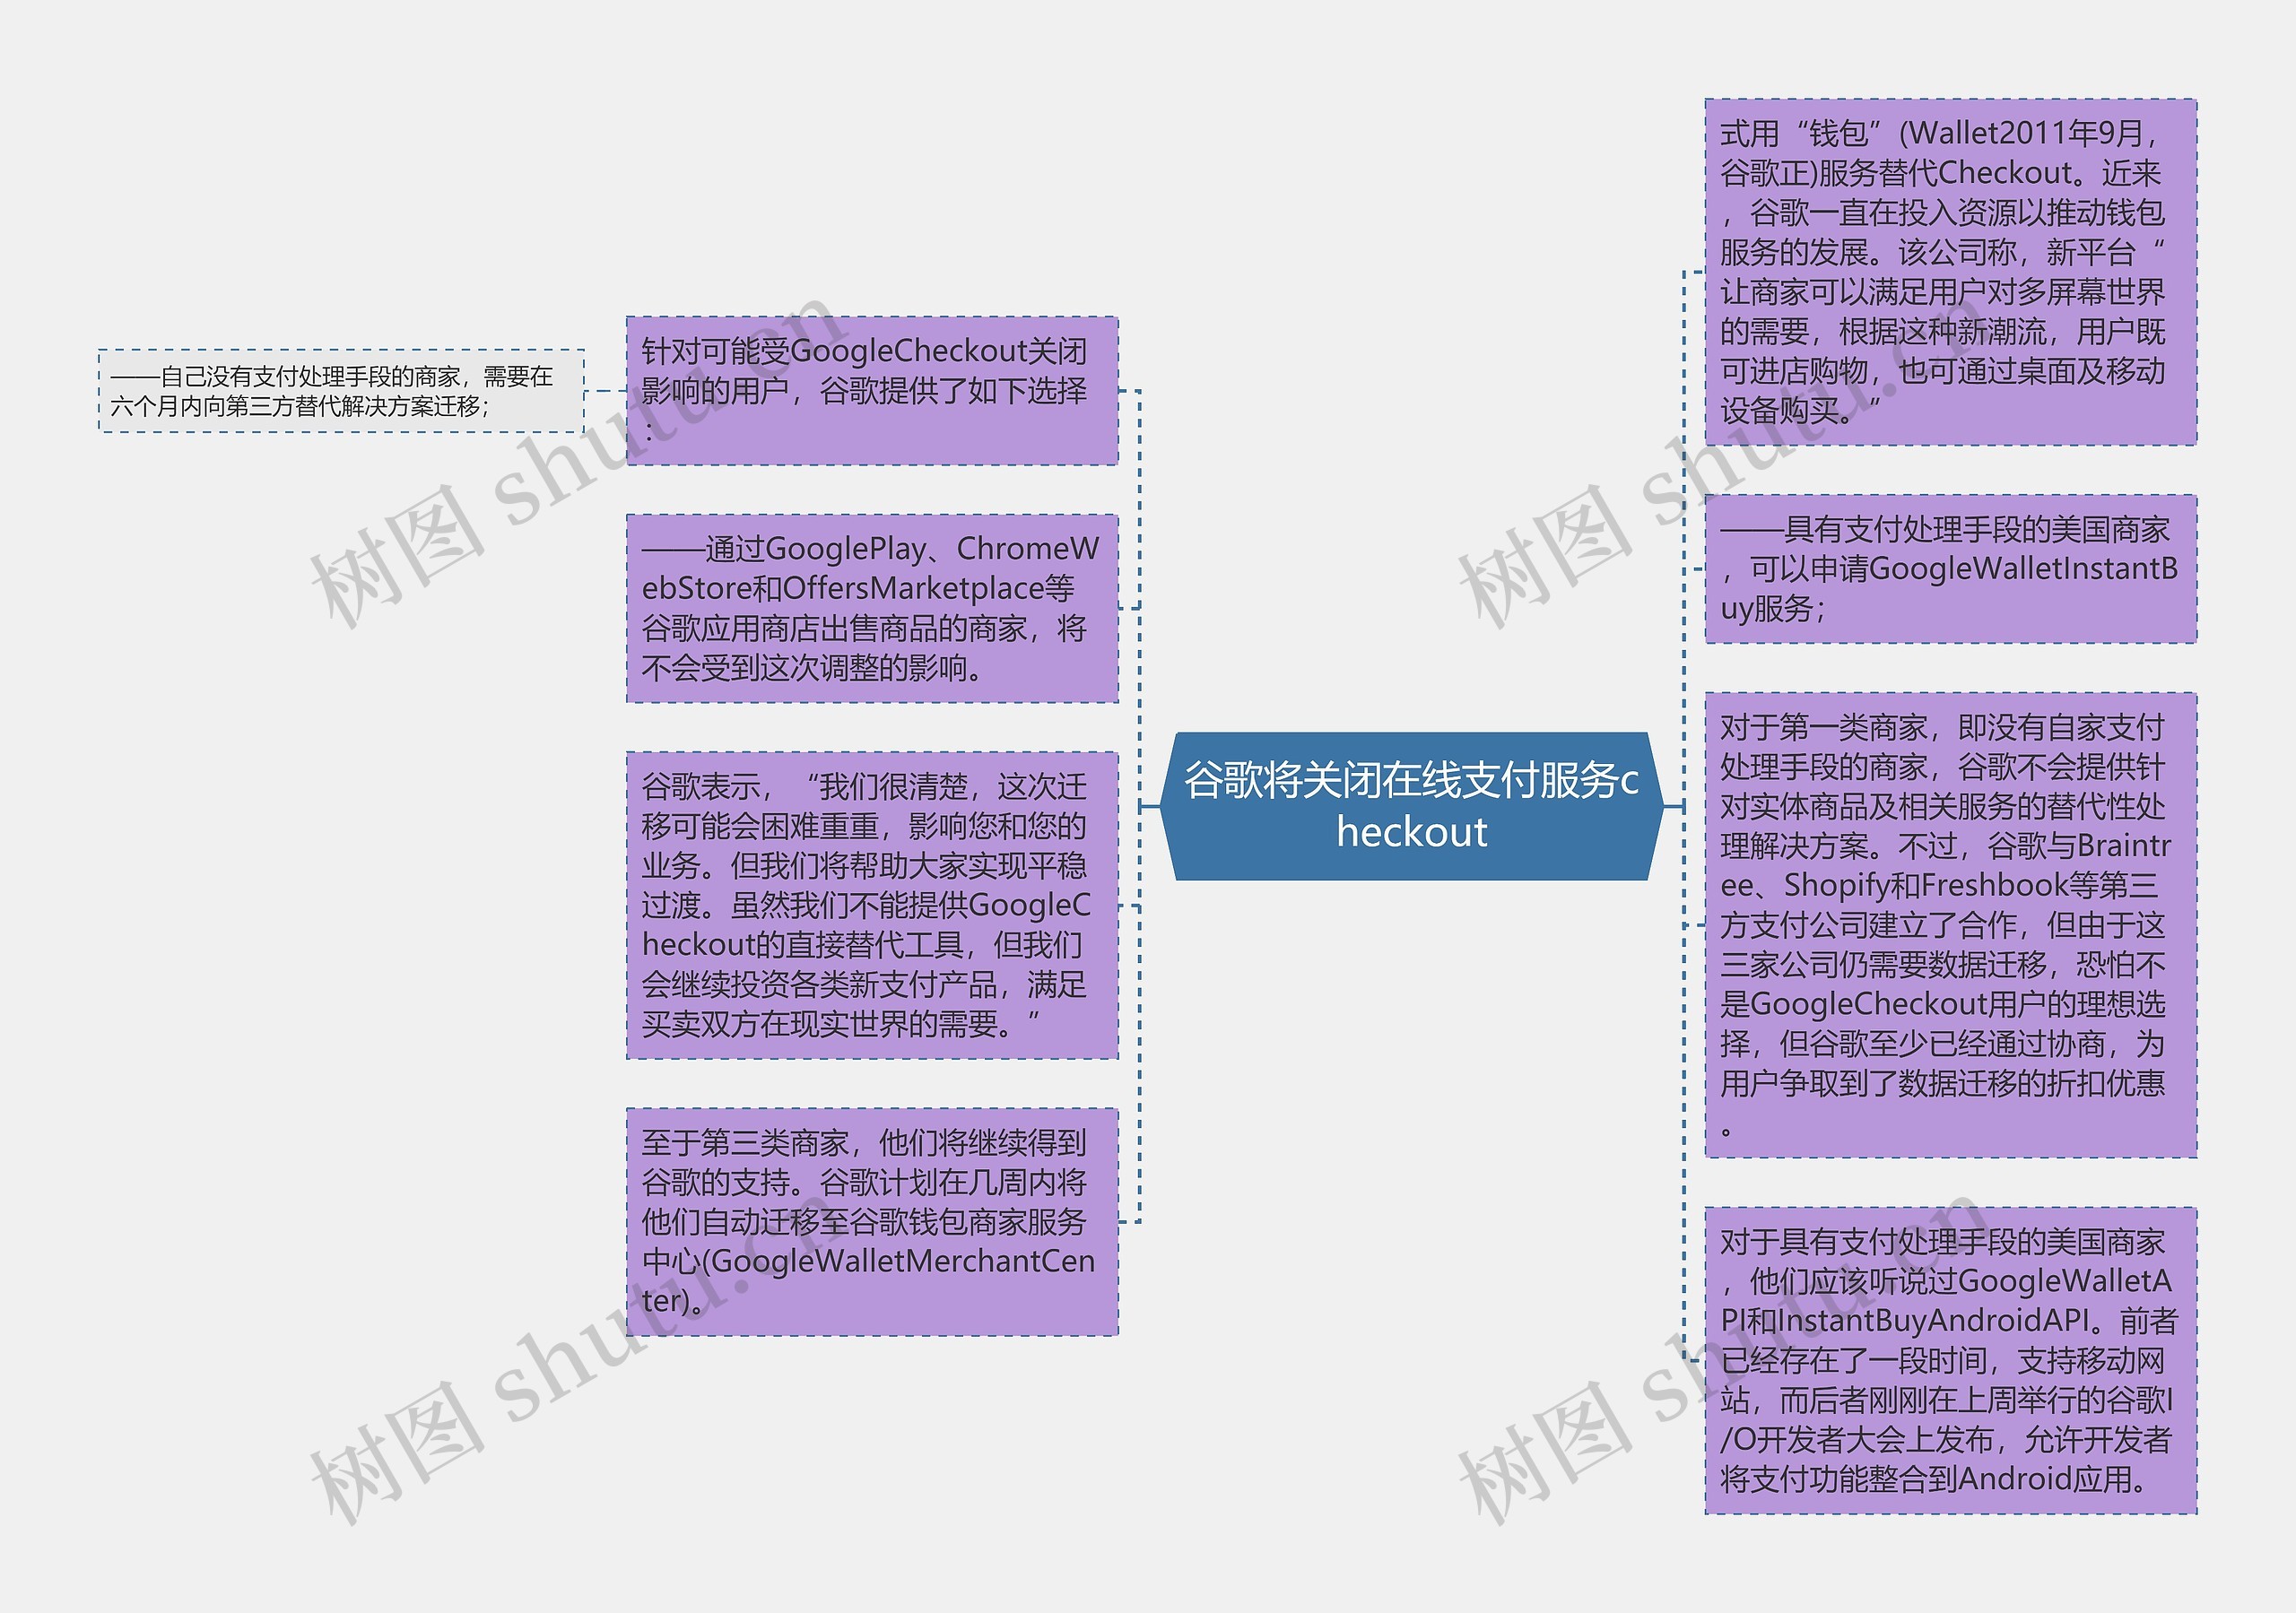Click the node beginning '谷歌表示'
The height and width of the screenshot is (1613, 2296).
point(871,905)
